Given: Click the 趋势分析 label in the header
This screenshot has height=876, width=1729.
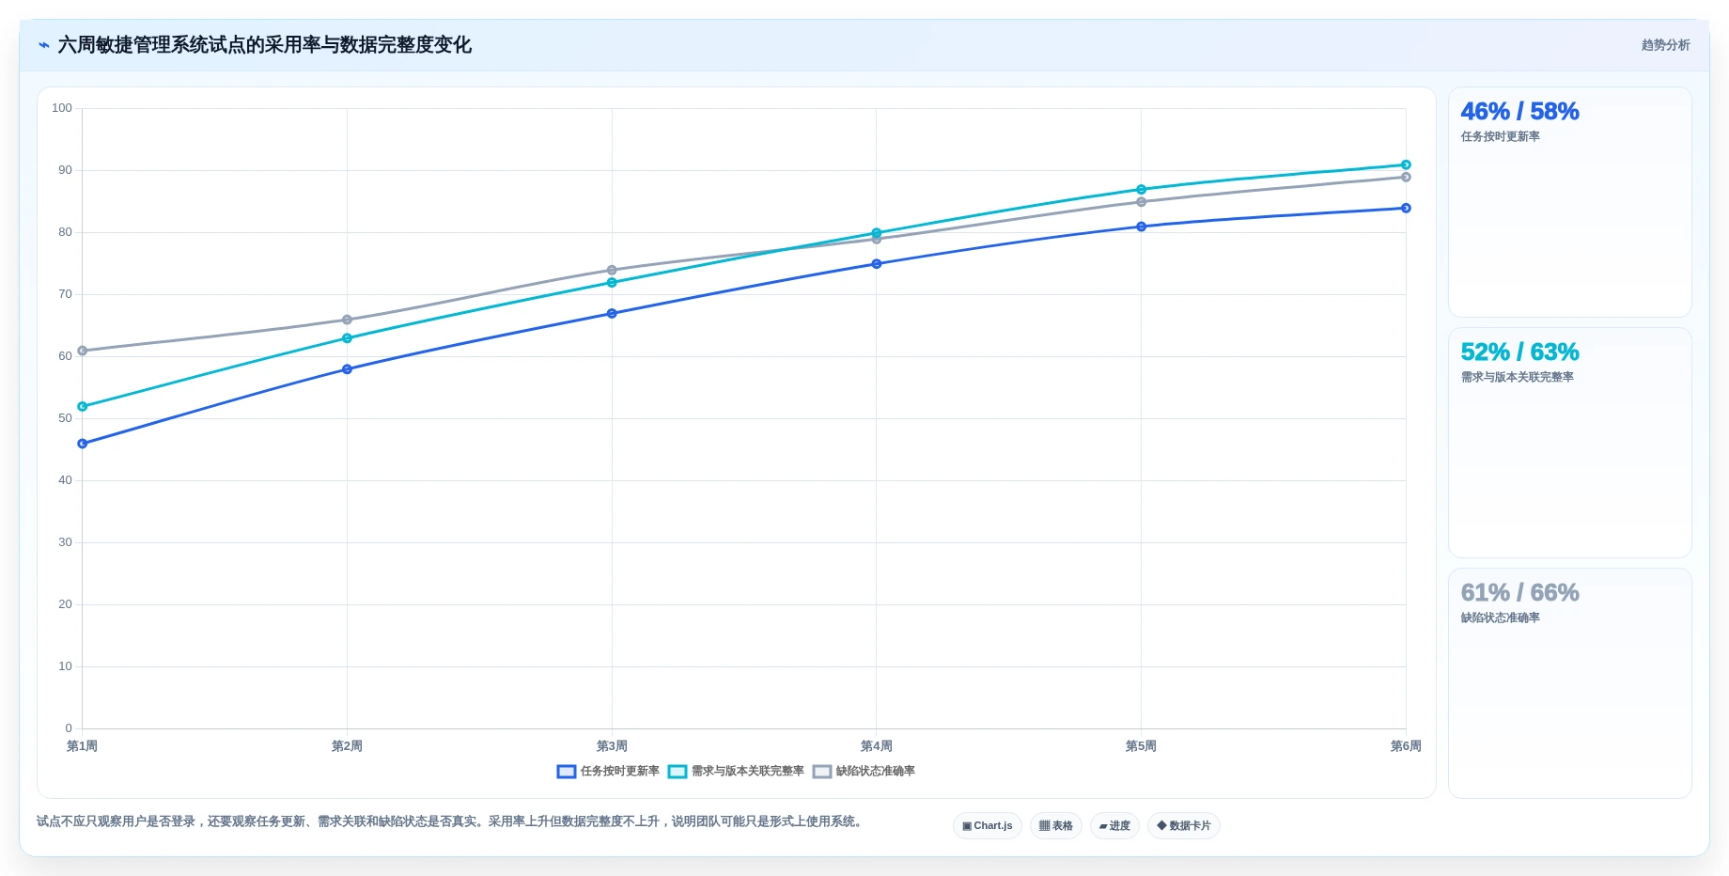Looking at the screenshot, I should 1665,45.
